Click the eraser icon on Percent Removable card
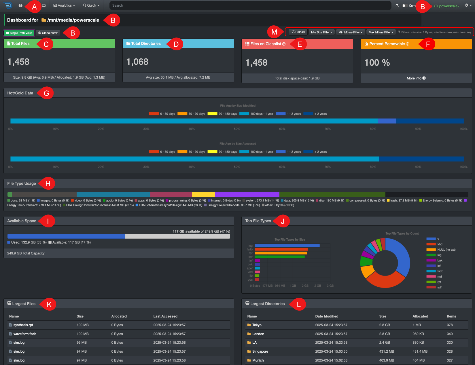This screenshot has height=365, width=475. [366, 44]
